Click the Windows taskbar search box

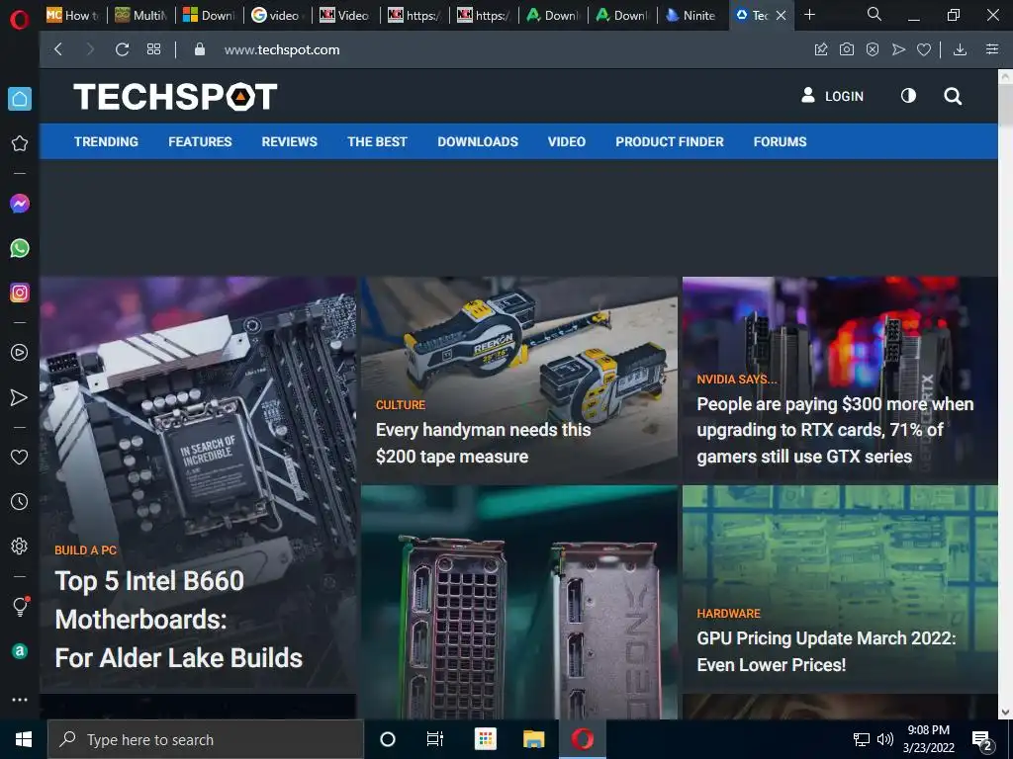point(206,739)
